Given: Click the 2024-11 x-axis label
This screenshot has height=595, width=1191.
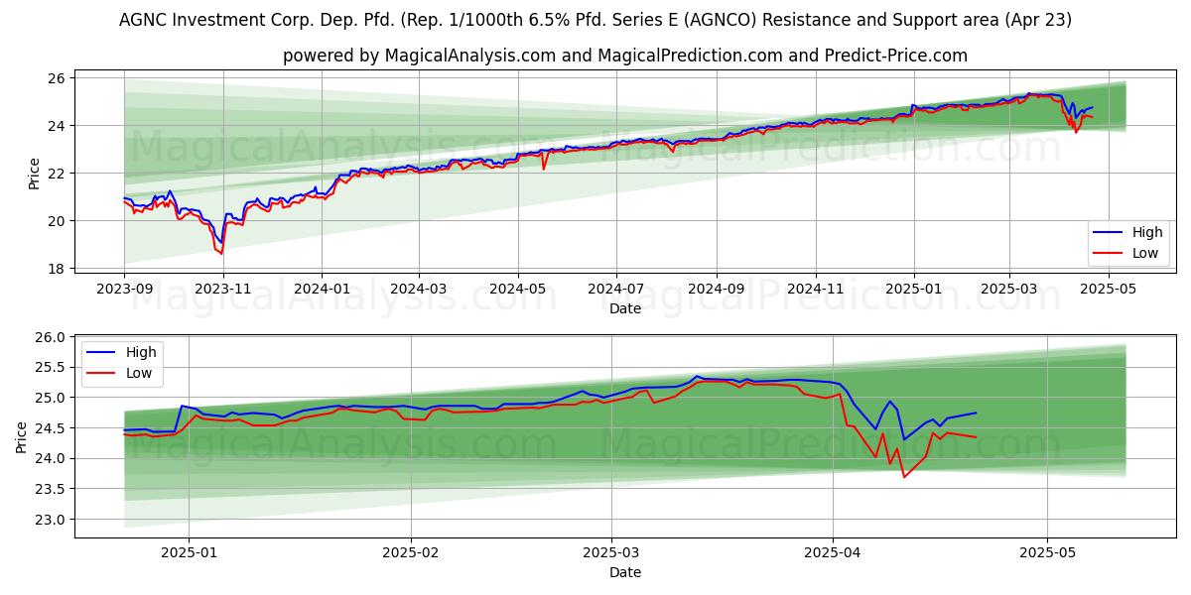Looking at the screenshot, I should [816, 289].
